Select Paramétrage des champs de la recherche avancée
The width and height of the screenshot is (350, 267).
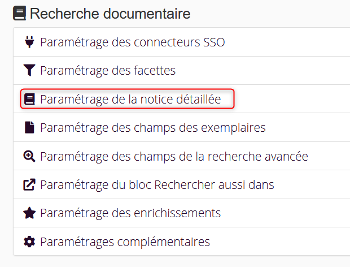[x=174, y=156]
